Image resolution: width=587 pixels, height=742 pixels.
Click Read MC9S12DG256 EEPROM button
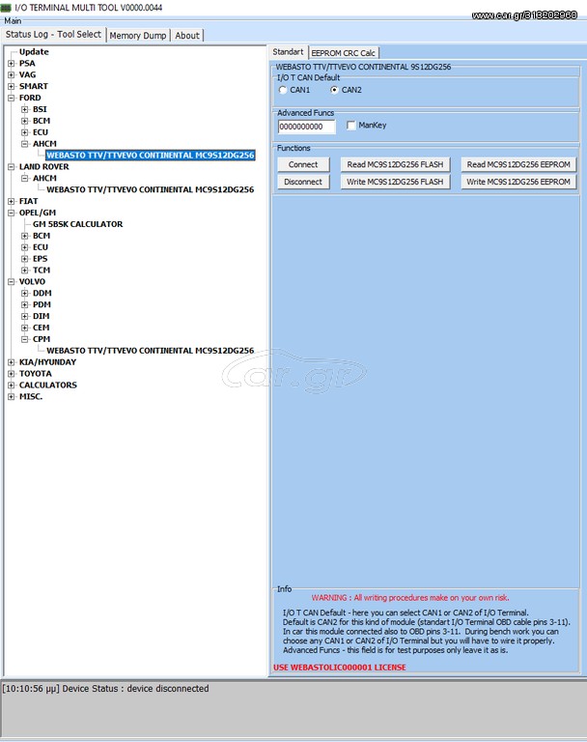(x=518, y=164)
